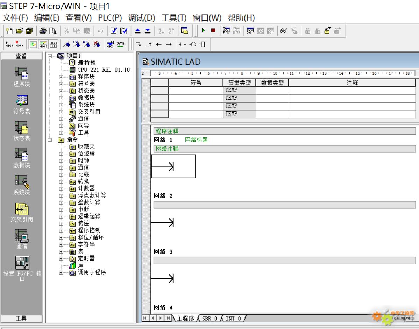Insert a line-right connection

[x=169, y=44]
